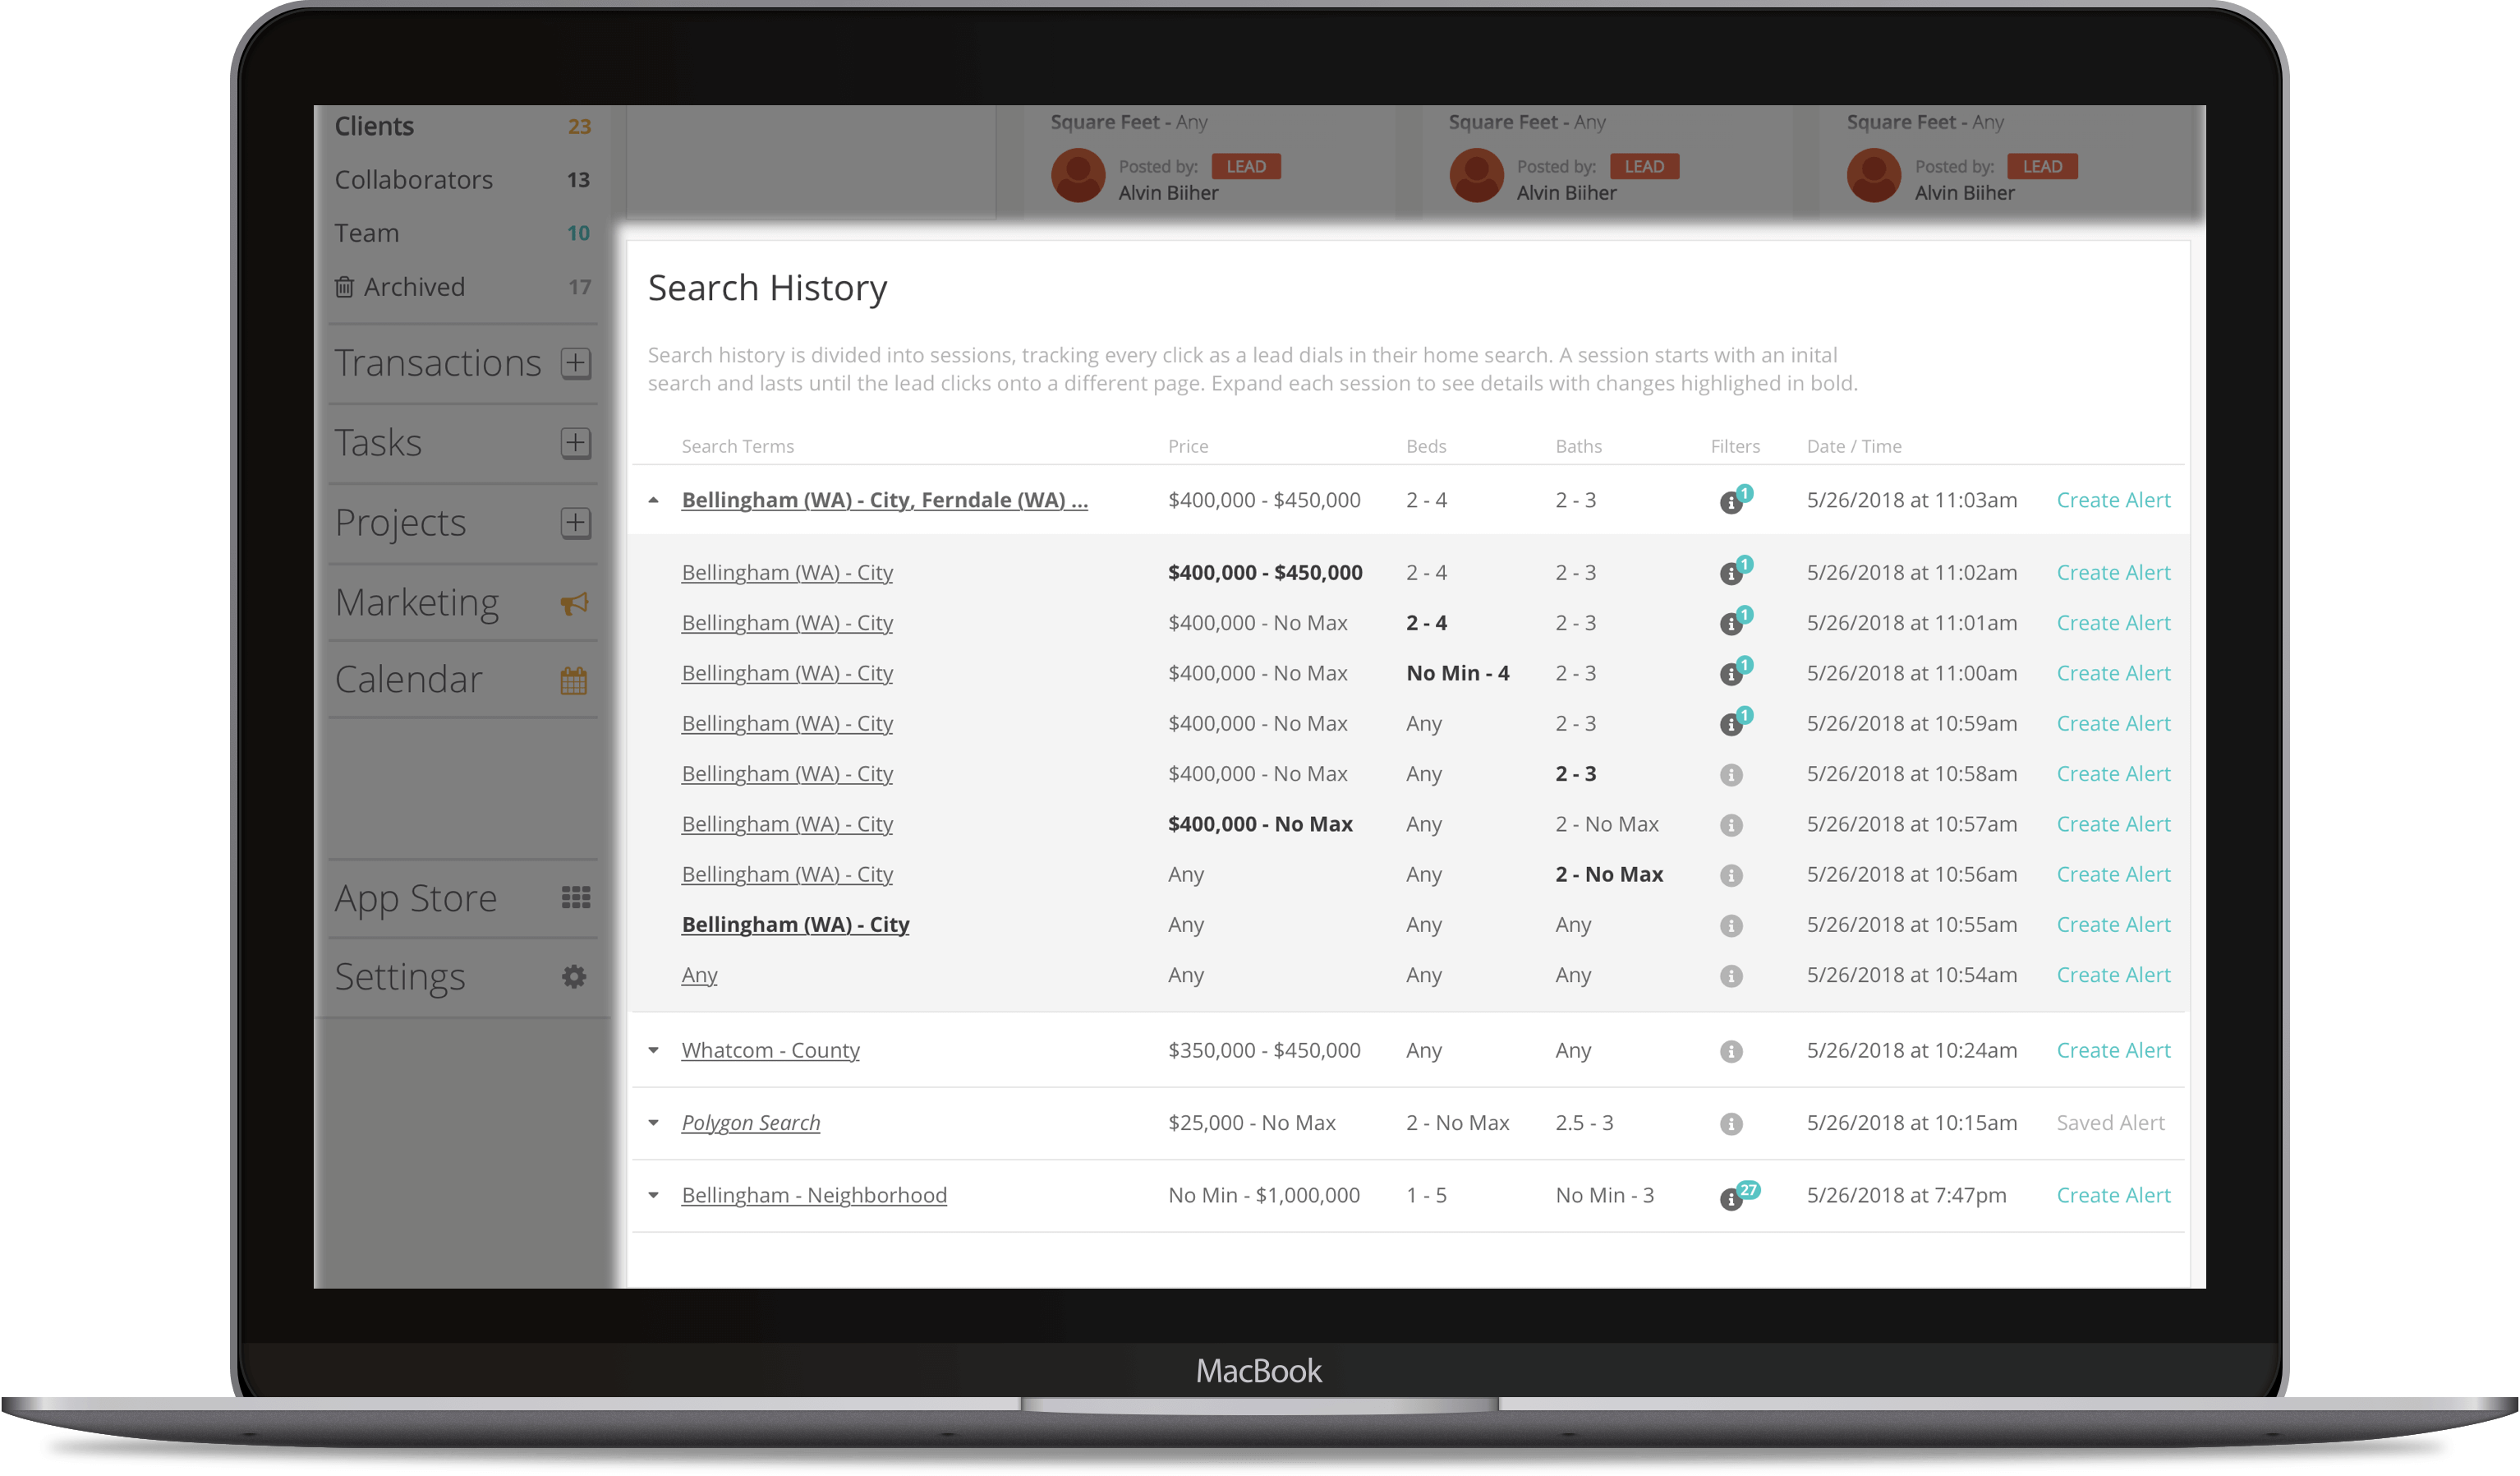Open filter info icon for 10:56am row
This screenshot has height=1476, width=2520.
tap(1731, 875)
